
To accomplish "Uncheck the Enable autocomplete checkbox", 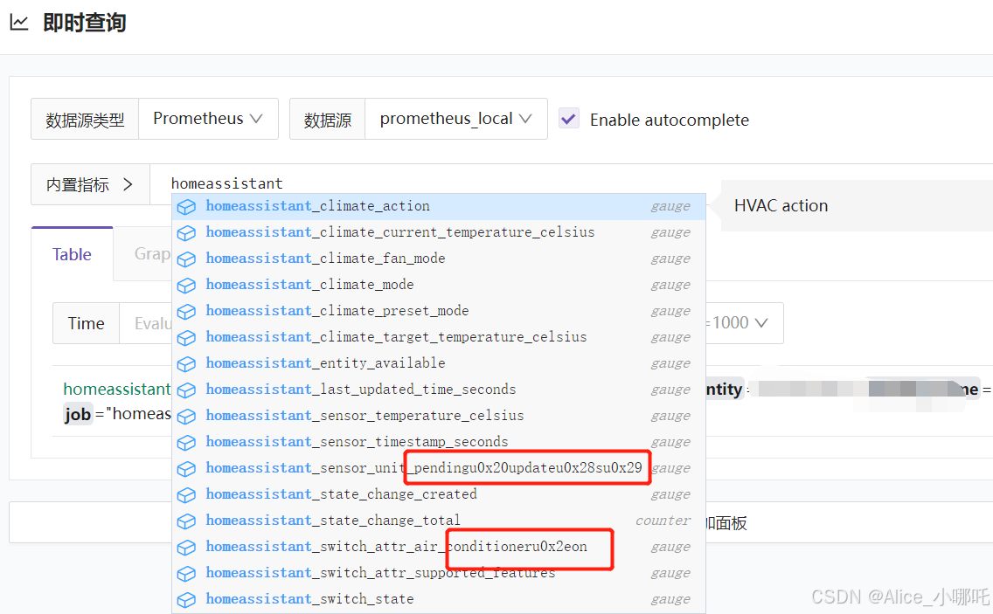I will coord(569,119).
